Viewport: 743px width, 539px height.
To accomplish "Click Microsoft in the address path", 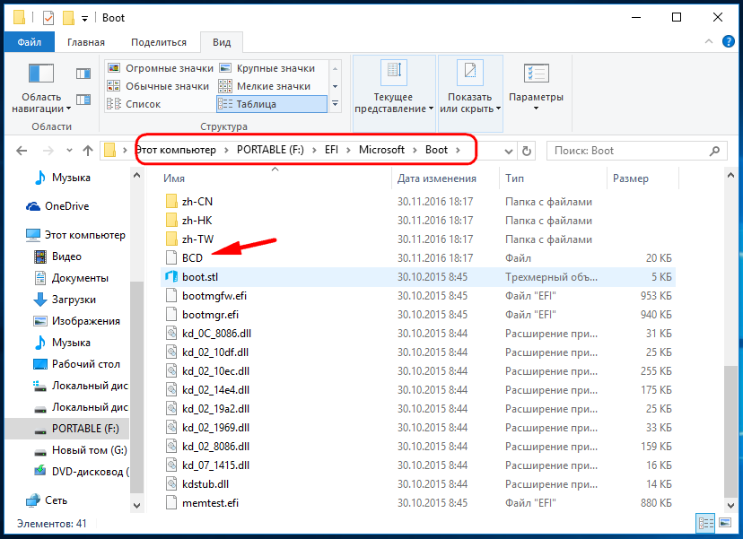I will click(381, 150).
